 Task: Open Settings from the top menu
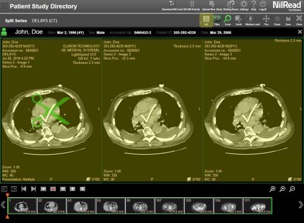pyautogui.click(x=244, y=5)
